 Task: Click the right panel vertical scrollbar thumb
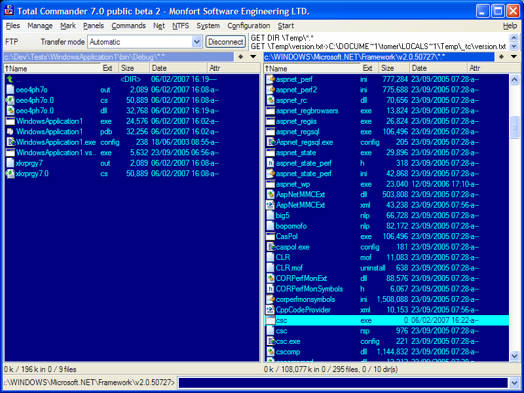pyautogui.click(x=514, y=127)
